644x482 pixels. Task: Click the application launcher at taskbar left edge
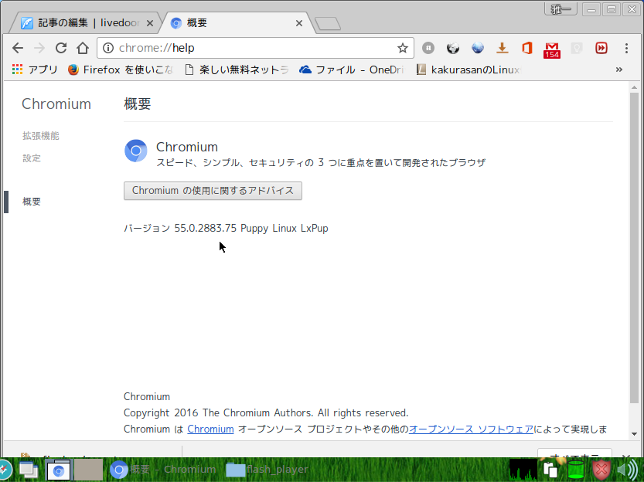[5, 470]
